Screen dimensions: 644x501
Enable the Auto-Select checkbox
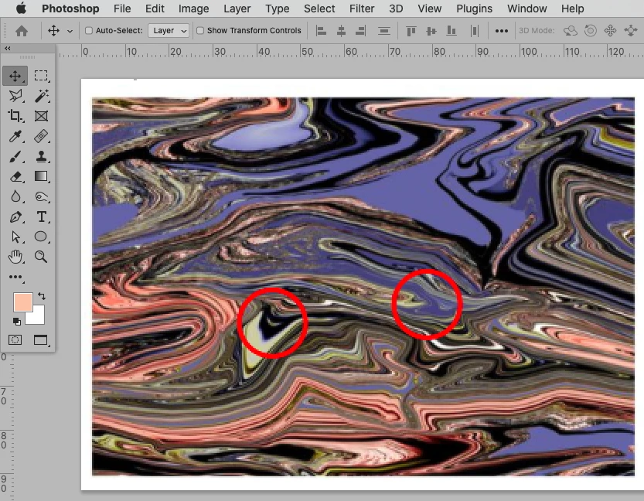(x=89, y=30)
